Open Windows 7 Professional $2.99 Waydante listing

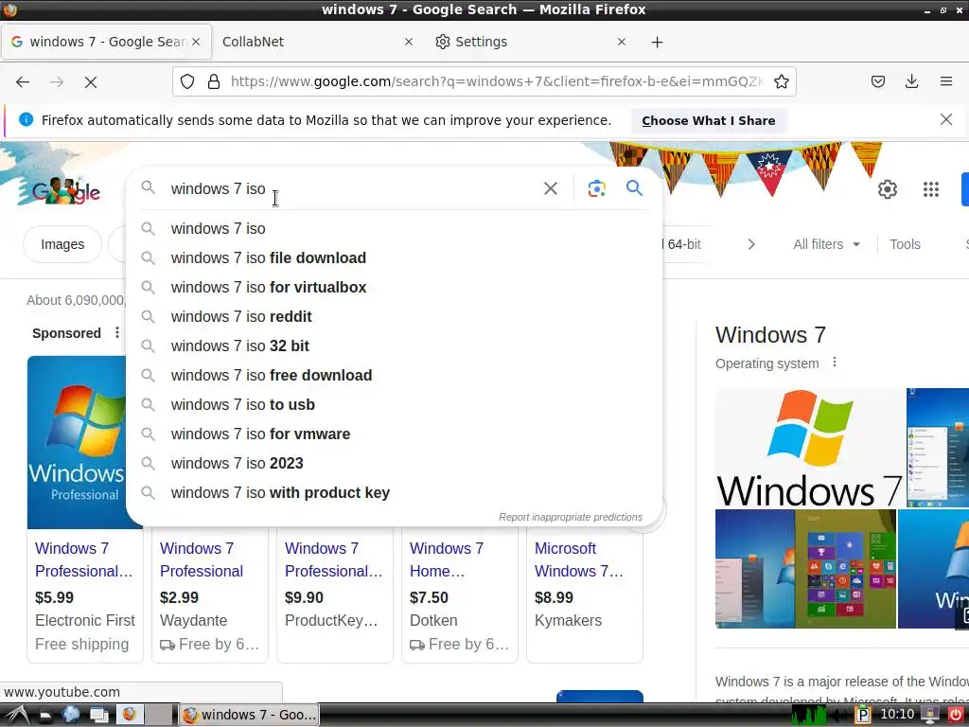coord(202,559)
